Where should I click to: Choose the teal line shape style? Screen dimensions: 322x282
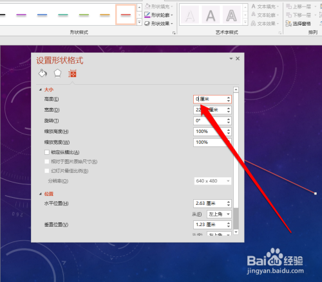pos(63,15)
